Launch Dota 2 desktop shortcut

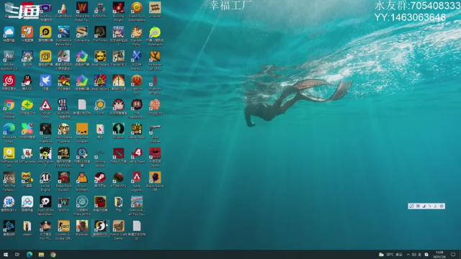(118, 155)
